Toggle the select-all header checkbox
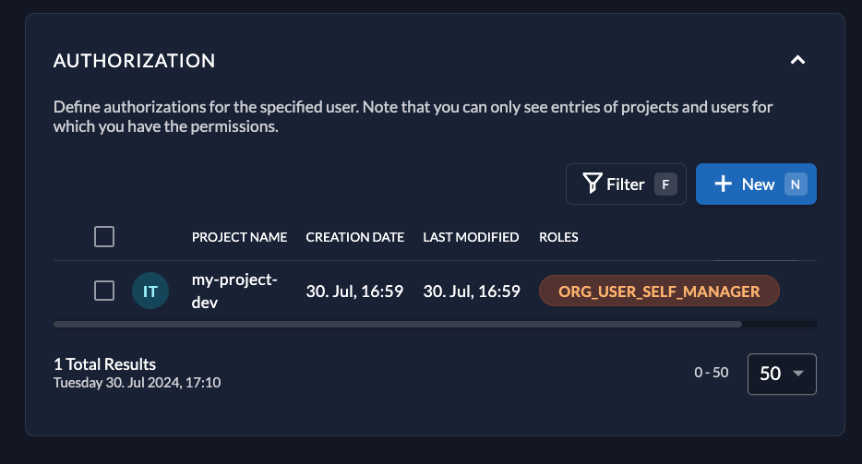The width and height of the screenshot is (862, 464). click(x=104, y=237)
